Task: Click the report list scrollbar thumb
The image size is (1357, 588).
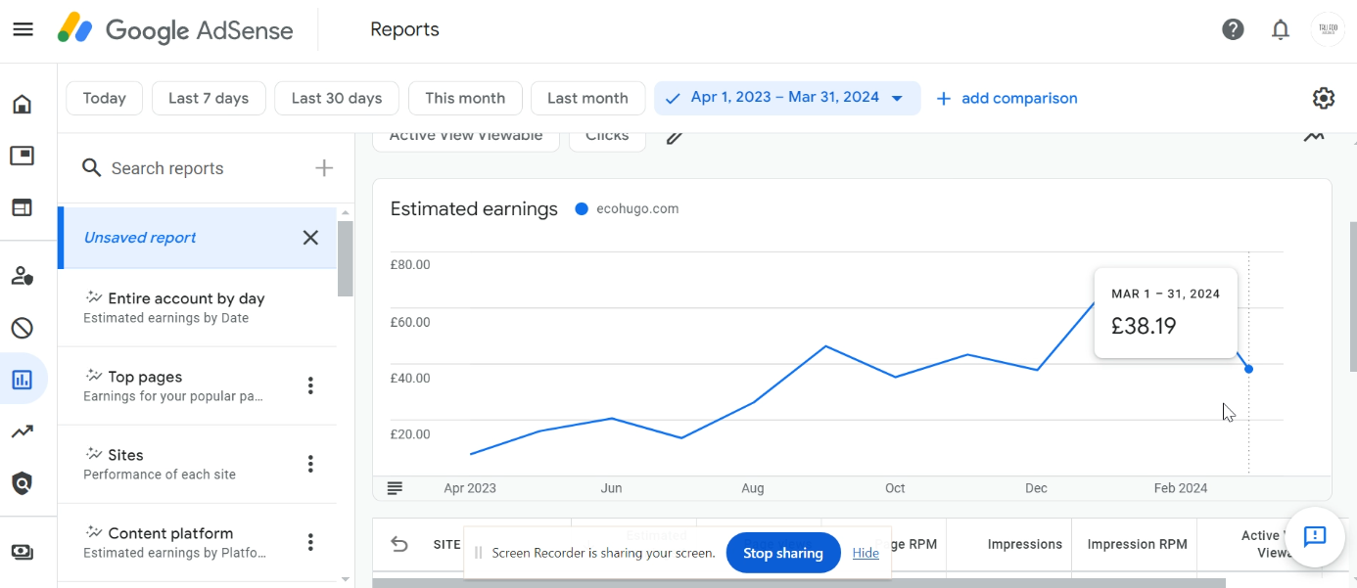Action: click(x=346, y=258)
